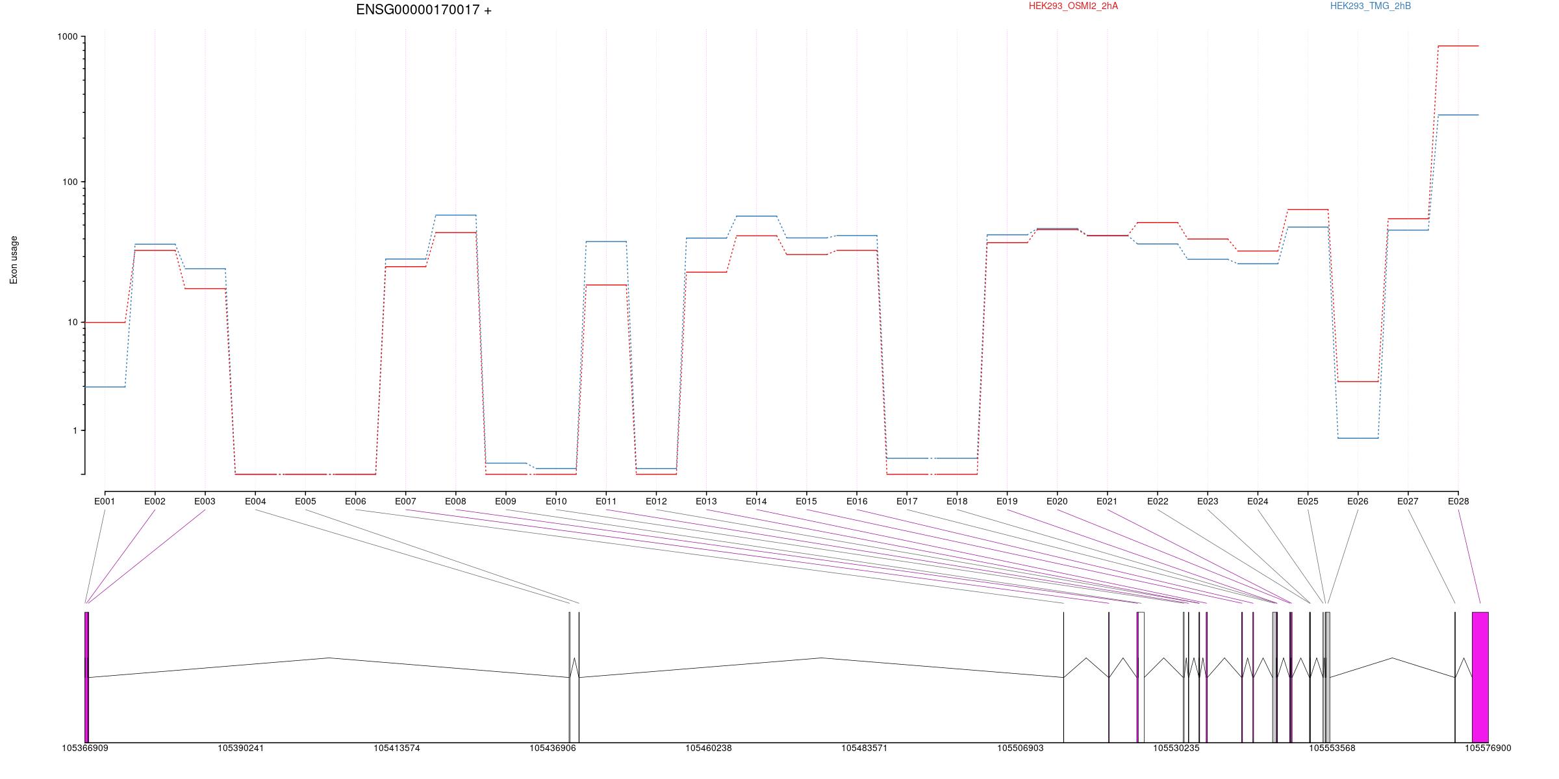The width and height of the screenshot is (1559, 779).
Task: Click exon label E014
Action: 756,501
